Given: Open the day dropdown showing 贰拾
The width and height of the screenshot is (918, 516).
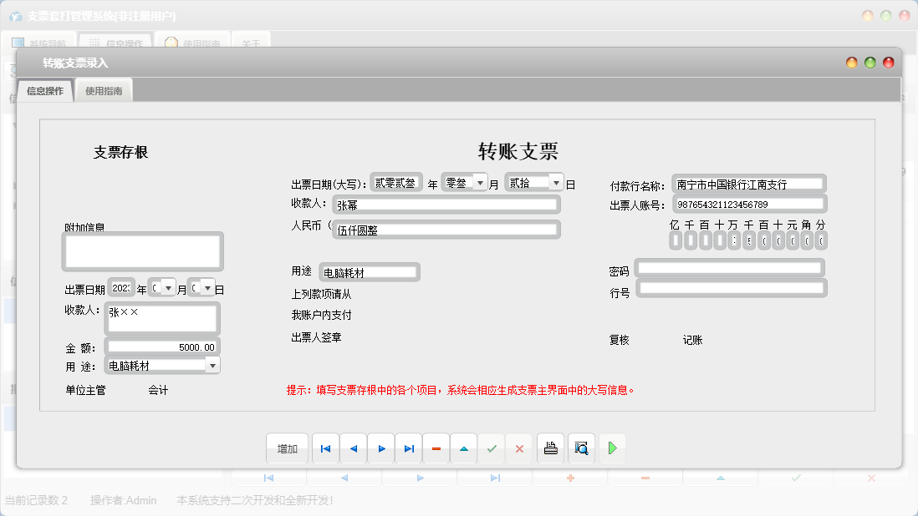Looking at the screenshot, I should pyautogui.click(x=557, y=181).
